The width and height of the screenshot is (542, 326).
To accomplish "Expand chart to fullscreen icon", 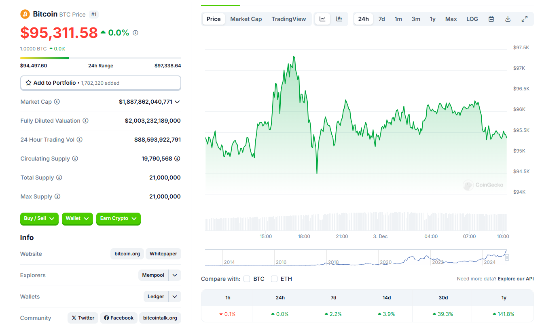I will point(525,19).
